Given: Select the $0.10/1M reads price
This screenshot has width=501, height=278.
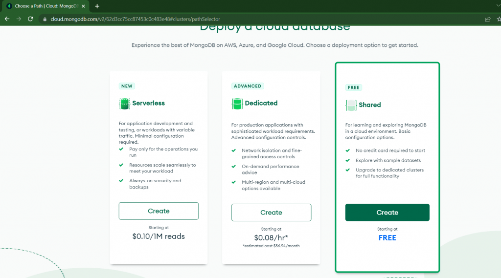Looking at the screenshot, I should pos(159,236).
